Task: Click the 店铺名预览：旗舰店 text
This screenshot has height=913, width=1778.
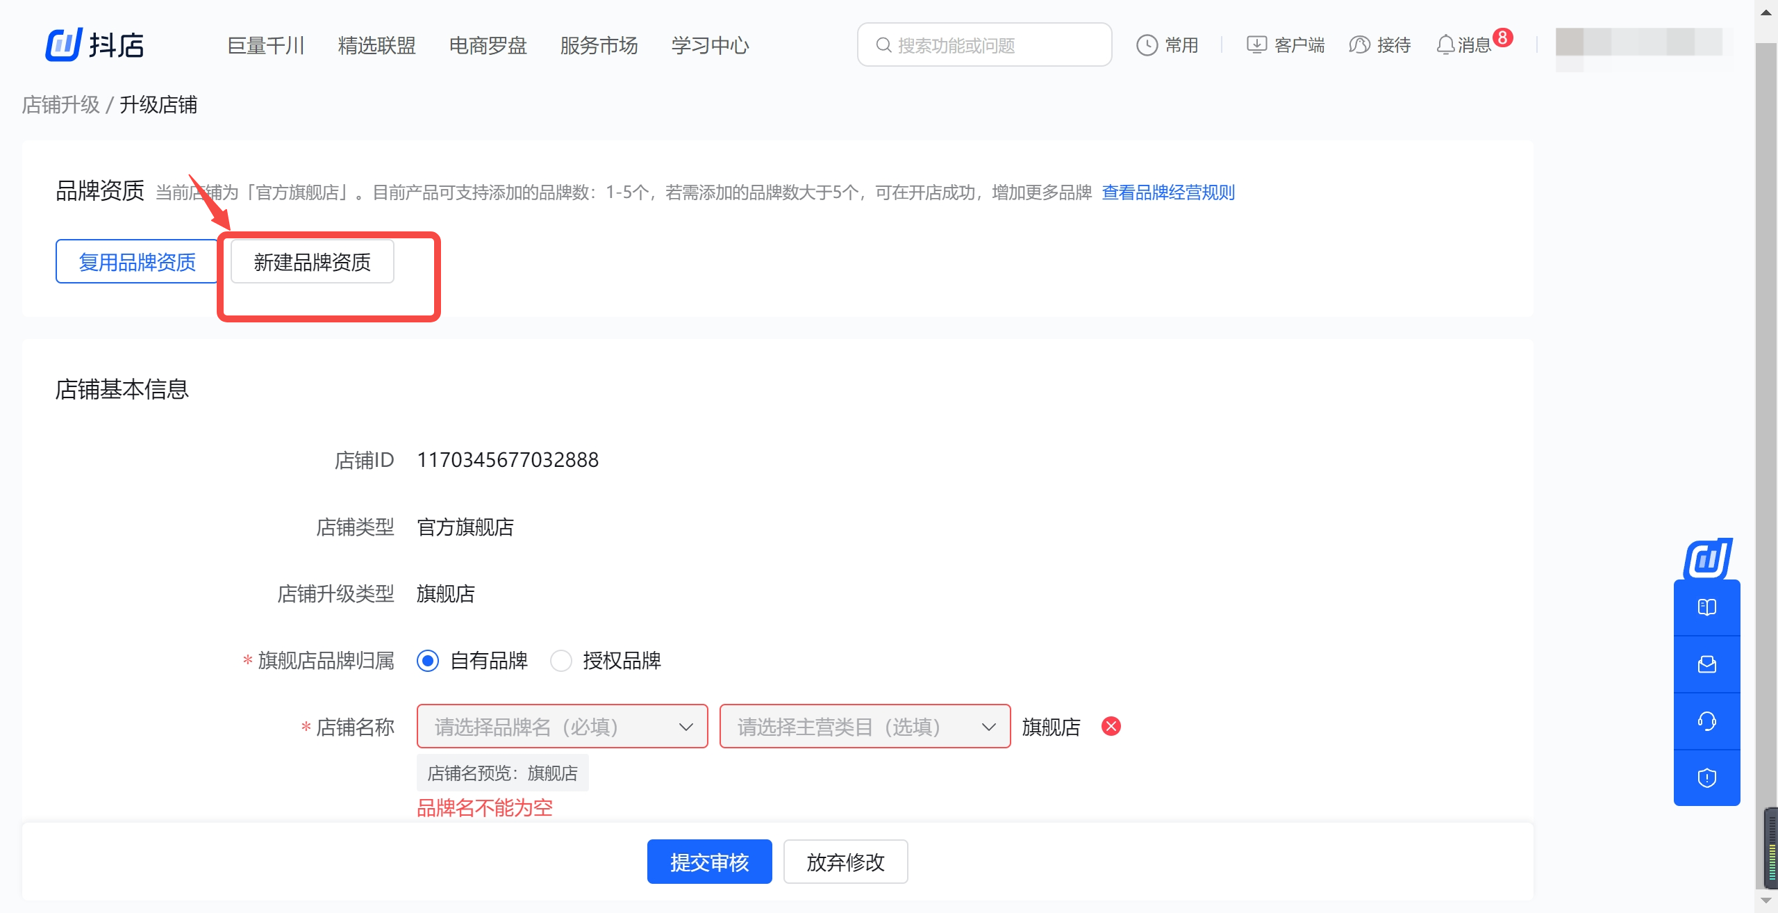Action: point(503,773)
